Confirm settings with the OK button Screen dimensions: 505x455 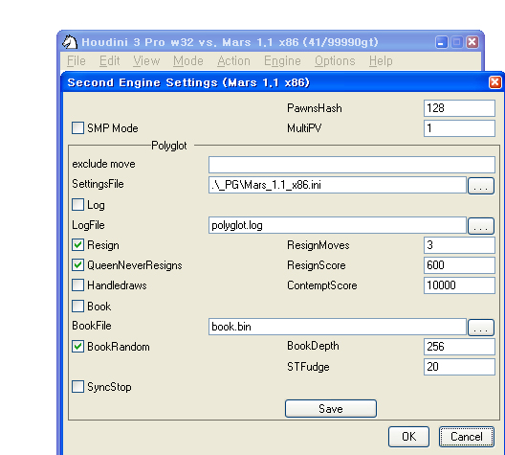[x=408, y=437]
